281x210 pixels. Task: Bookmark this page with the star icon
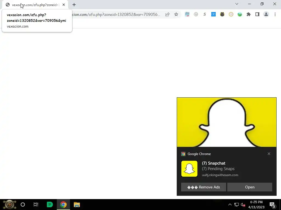click(x=176, y=14)
